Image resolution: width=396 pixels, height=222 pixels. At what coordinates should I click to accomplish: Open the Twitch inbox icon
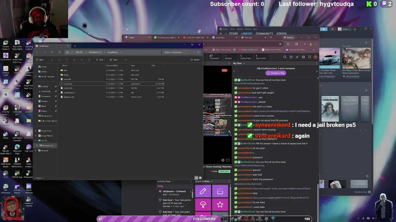click(303, 57)
